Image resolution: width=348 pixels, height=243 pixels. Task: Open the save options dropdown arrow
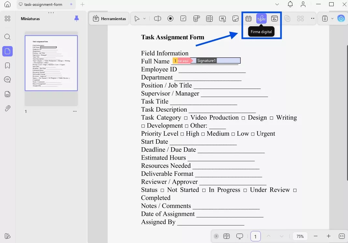pos(332,18)
